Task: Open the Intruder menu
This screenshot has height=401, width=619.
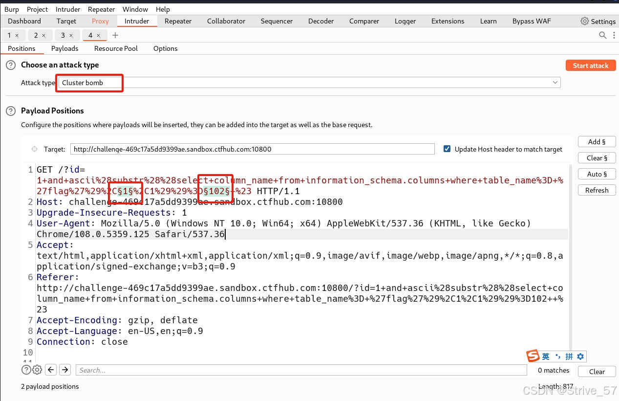Action: 68,9
